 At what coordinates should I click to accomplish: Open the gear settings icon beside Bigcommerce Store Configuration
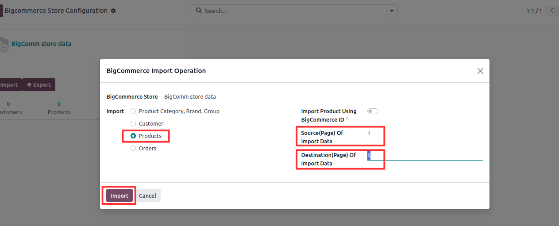(x=113, y=11)
